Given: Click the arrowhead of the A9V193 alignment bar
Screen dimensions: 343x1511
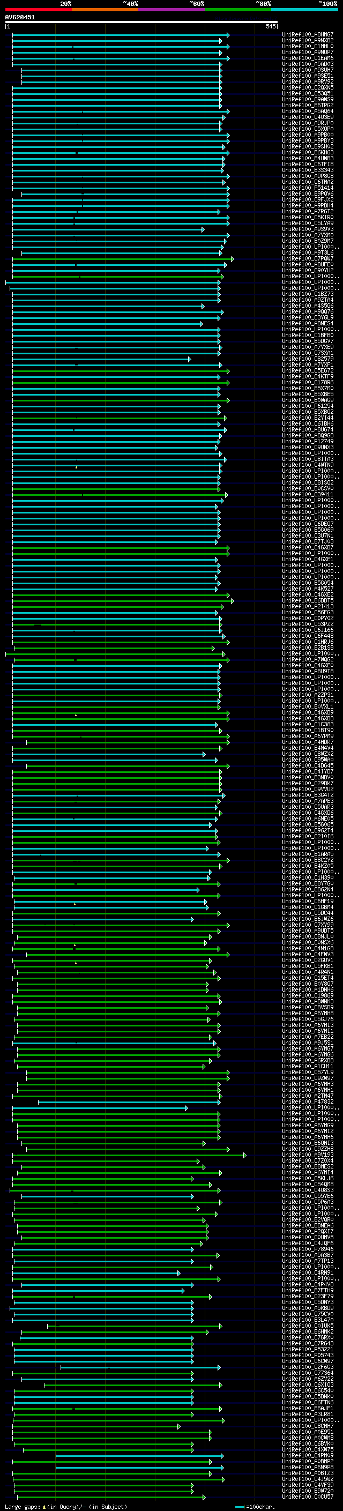Looking at the screenshot, I should (245, 1155).
